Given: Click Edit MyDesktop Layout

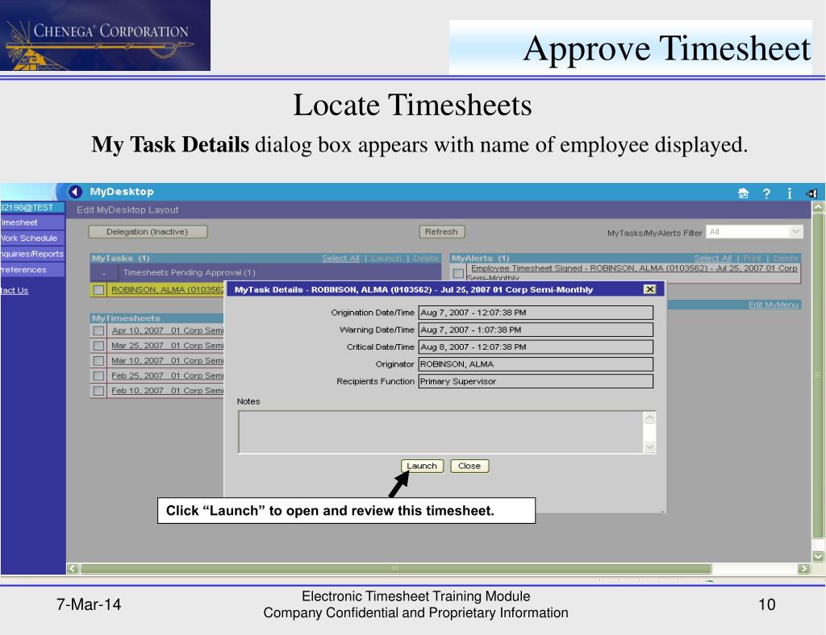Looking at the screenshot, I should [x=127, y=210].
